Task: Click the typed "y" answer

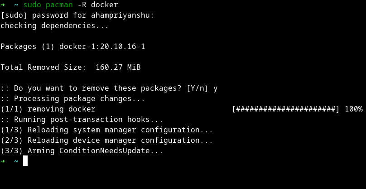Action: (x=216, y=88)
